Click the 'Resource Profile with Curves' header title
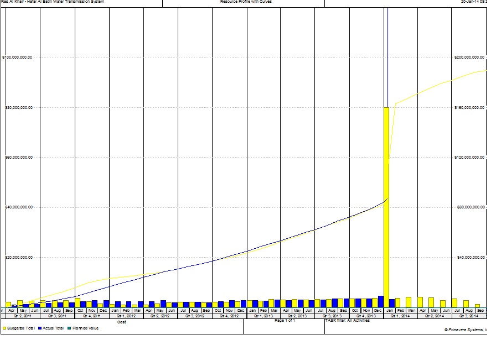The image size is (491, 340). tap(246, 2)
